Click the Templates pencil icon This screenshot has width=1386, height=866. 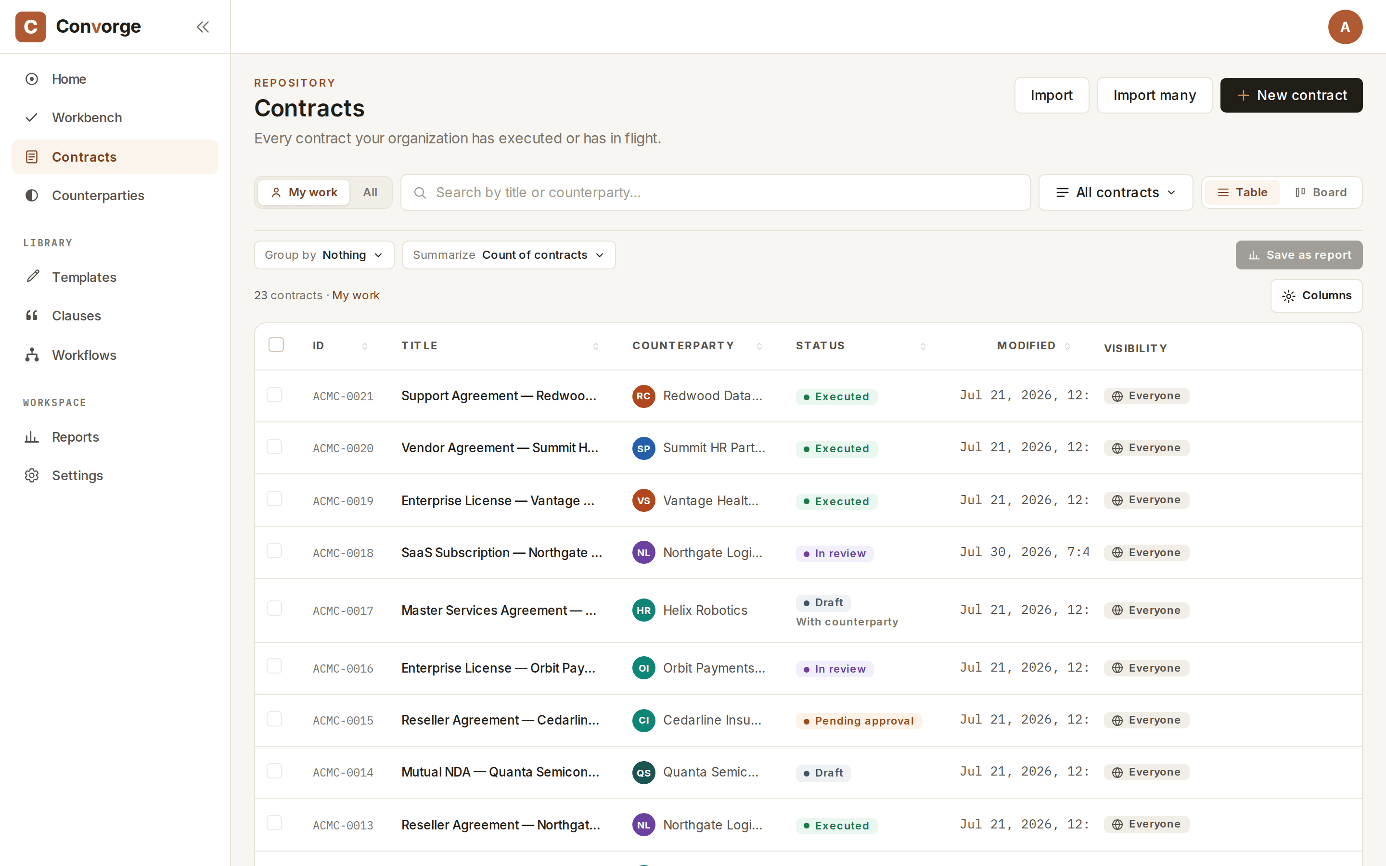[32, 277]
